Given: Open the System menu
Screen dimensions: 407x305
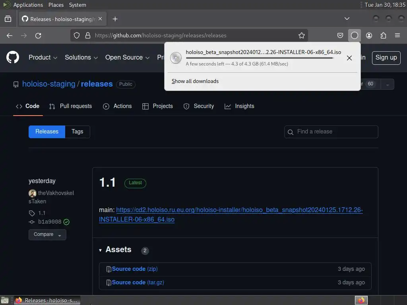Looking at the screenshot, I should coord(78,5).
